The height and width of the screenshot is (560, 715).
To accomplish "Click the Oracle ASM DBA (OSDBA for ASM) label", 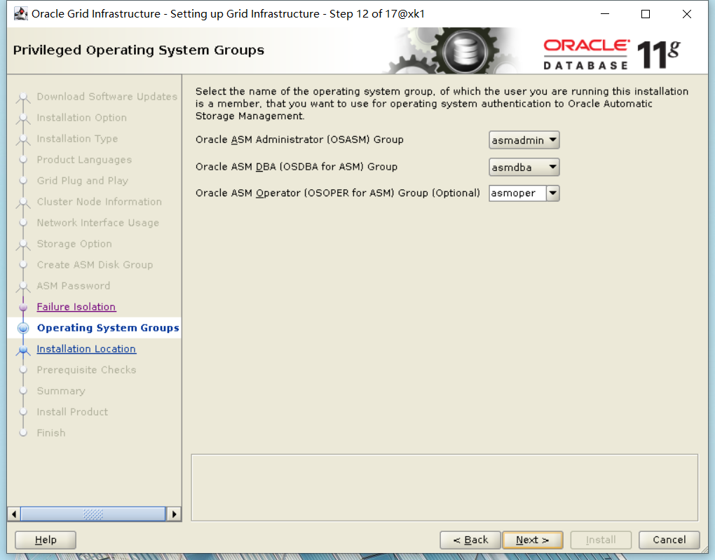I will (297, 167).
